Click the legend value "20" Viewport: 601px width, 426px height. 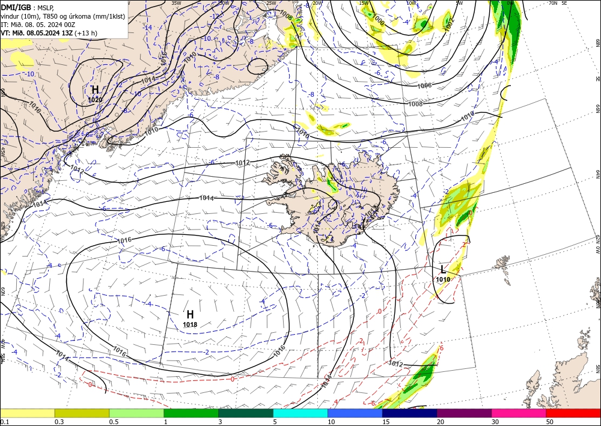coord(441,422)
